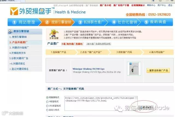Click inside the link code text box

pyautogui.click(x=100, y=103)
